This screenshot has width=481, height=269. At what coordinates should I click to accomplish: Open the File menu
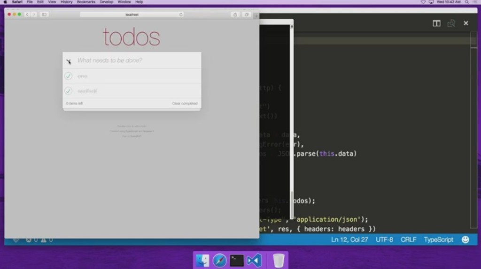[30, 2]
